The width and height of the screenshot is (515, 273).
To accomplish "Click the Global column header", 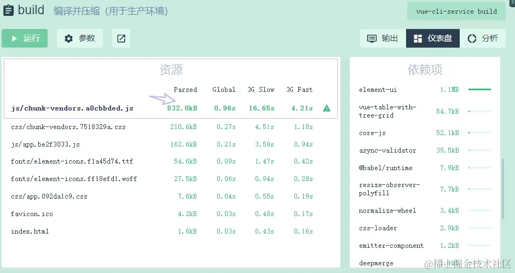I will pyautogui.click(x=224, y=90).
